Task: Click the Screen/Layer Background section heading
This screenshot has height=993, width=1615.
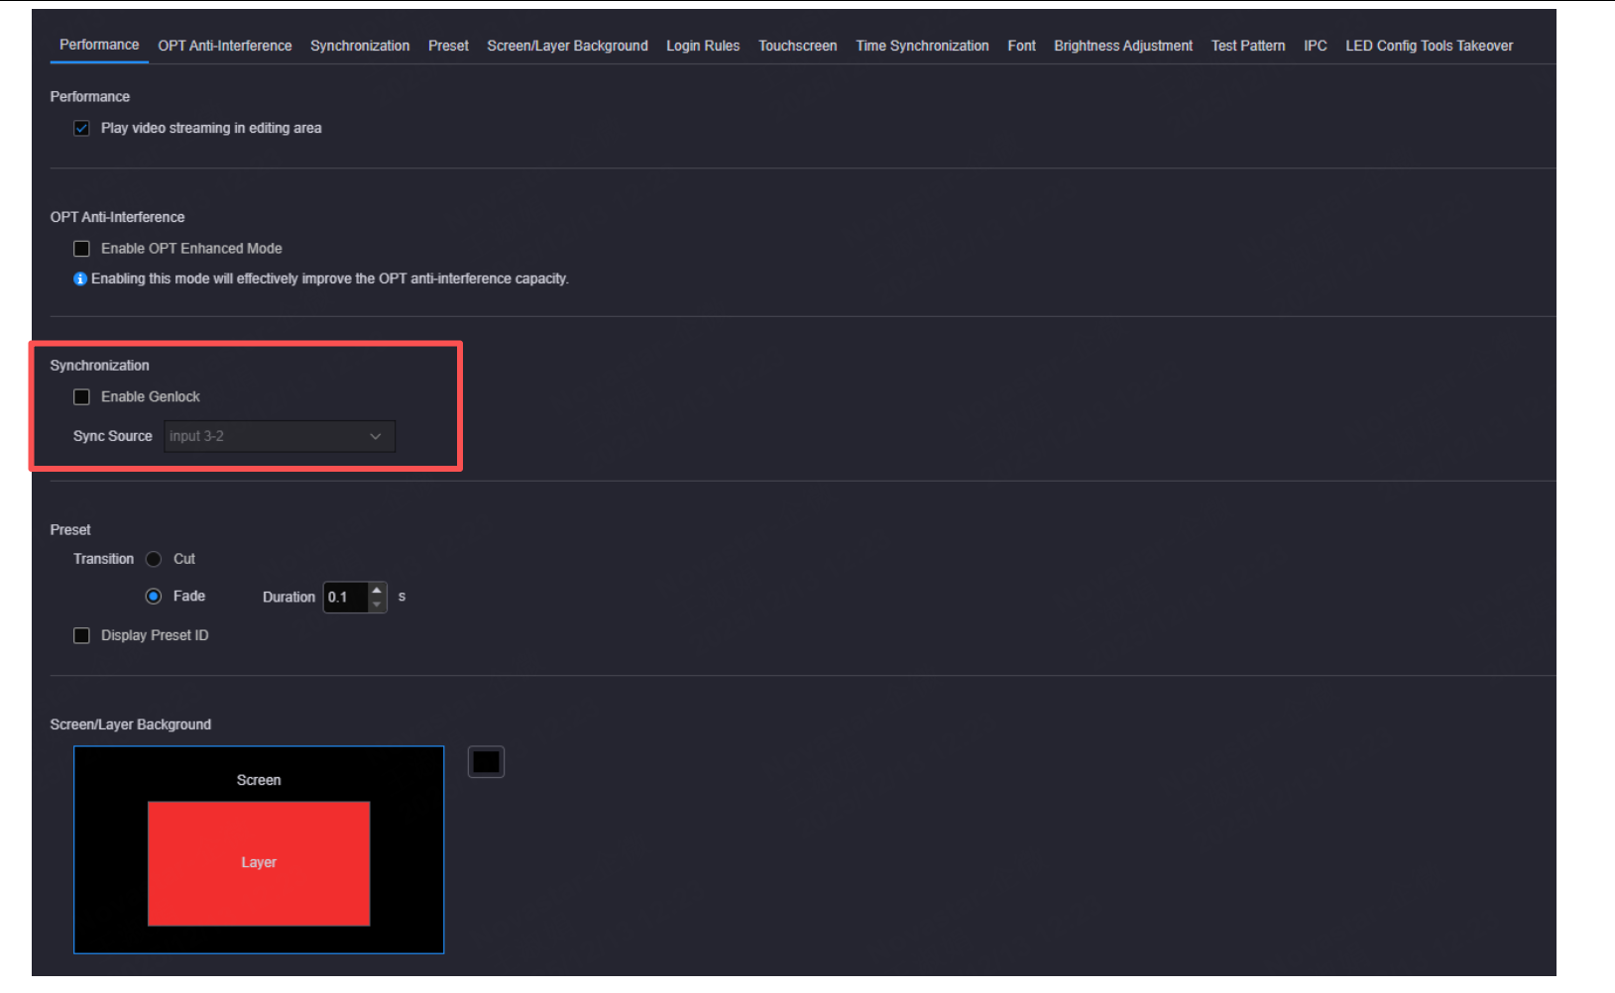Action: (x=131, y=724)
